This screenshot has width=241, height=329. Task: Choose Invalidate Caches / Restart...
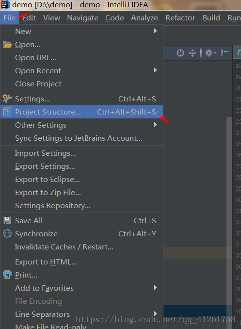(x=82, y=247)
